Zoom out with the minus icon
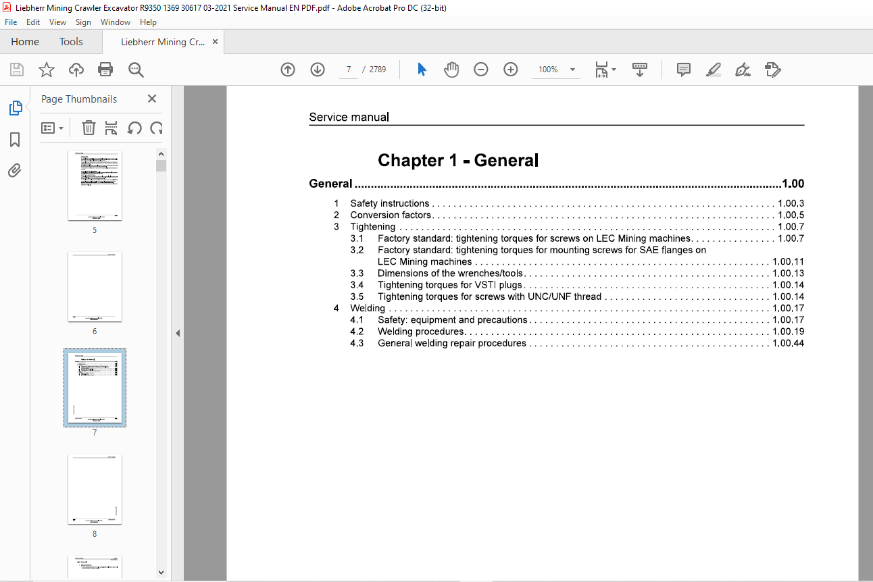The image size is (873, 582). tap(481, 70)
